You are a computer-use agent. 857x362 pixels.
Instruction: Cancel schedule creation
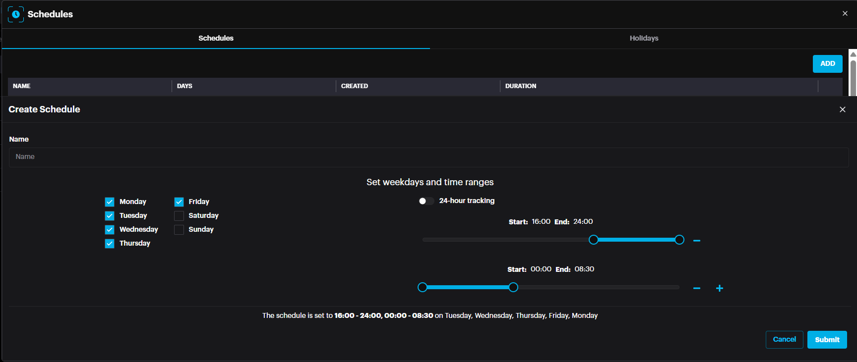coord(784,340)
